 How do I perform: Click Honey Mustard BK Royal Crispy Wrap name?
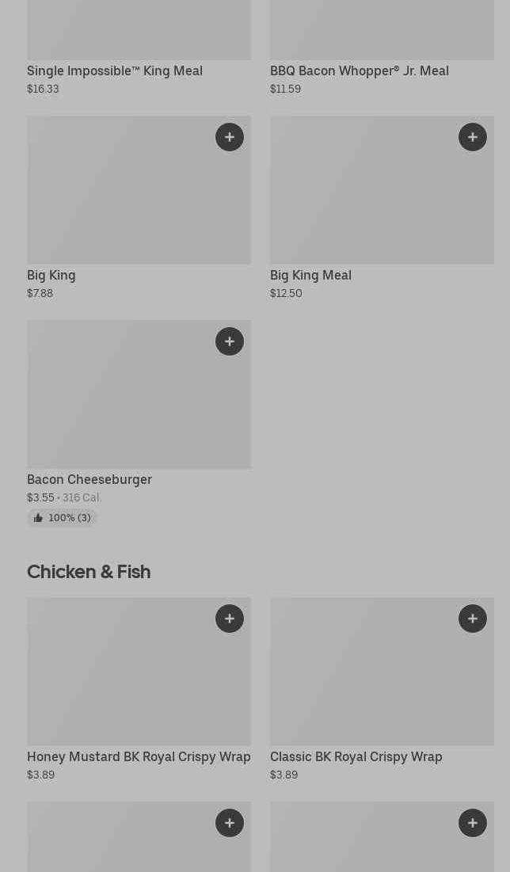(139, 757)
